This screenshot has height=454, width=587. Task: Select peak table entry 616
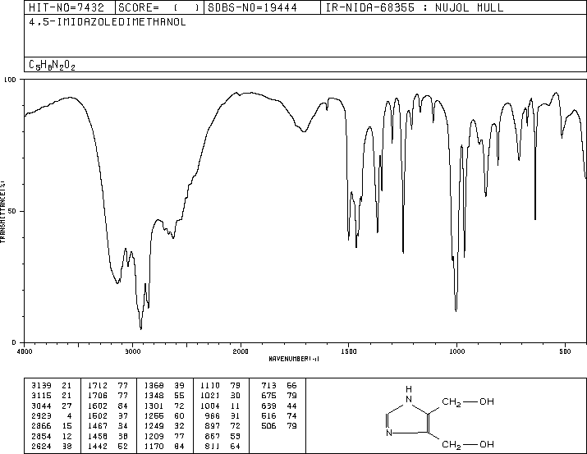(268, 415)
